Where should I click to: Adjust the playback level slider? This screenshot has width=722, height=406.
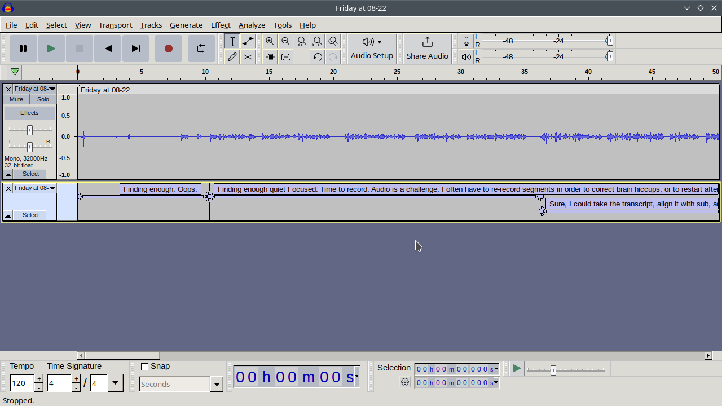(x=609, y=56)
